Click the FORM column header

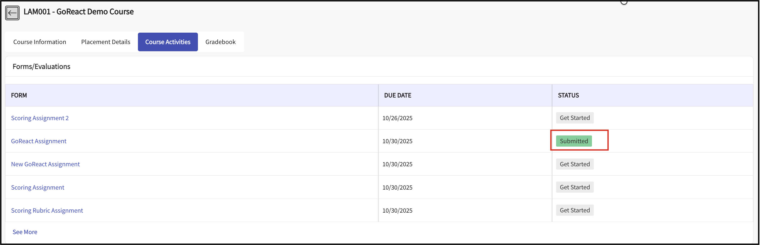click(x=19, y=95)
